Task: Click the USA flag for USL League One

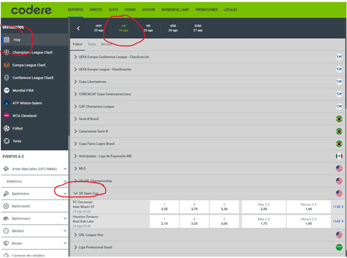Action: coord(339,234)
